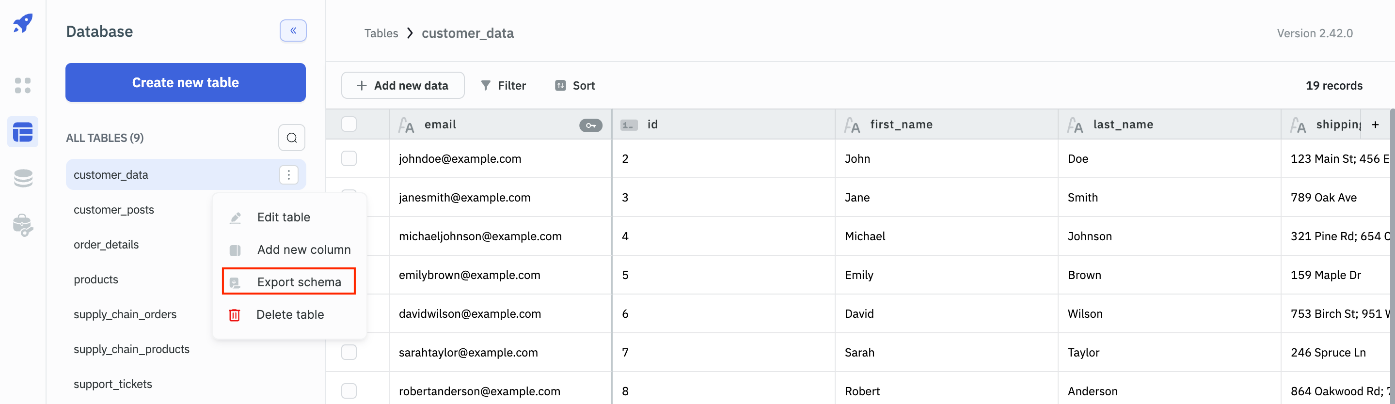Image resolution: width=1395 pixels, height=404 pixels.
Task: Click the rocket logo icon
Action: click(23, 23)
